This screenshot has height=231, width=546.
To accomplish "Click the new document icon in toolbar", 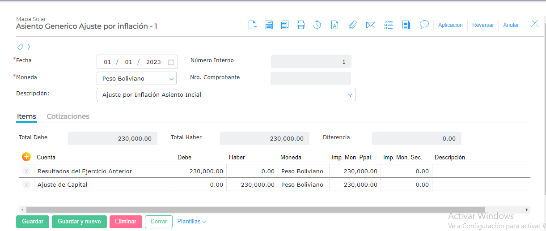I will 252,25.
